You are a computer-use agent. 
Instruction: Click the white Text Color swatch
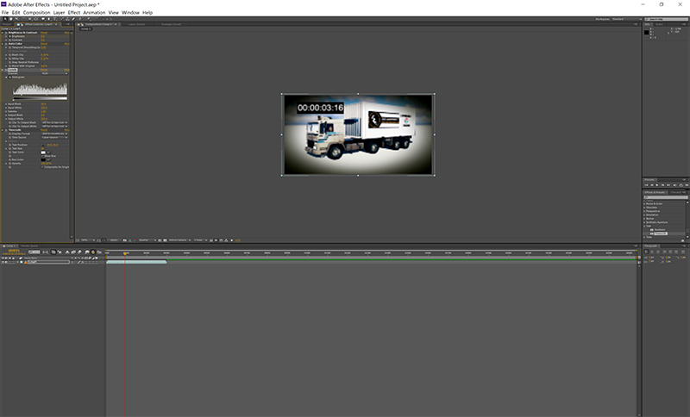pos(44,152)
